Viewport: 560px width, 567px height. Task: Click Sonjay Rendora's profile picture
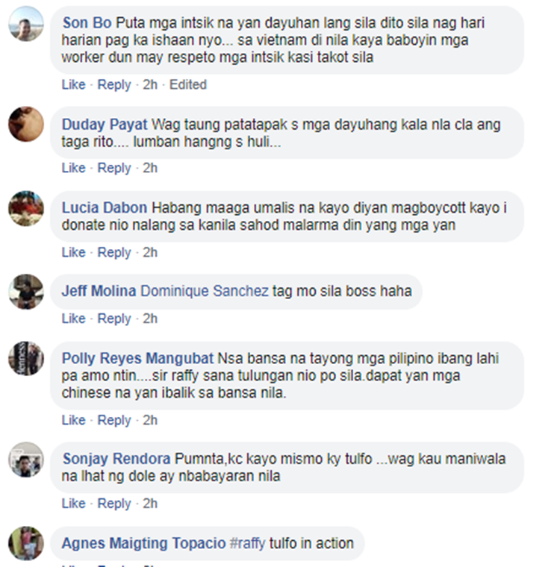coord(26,460)
